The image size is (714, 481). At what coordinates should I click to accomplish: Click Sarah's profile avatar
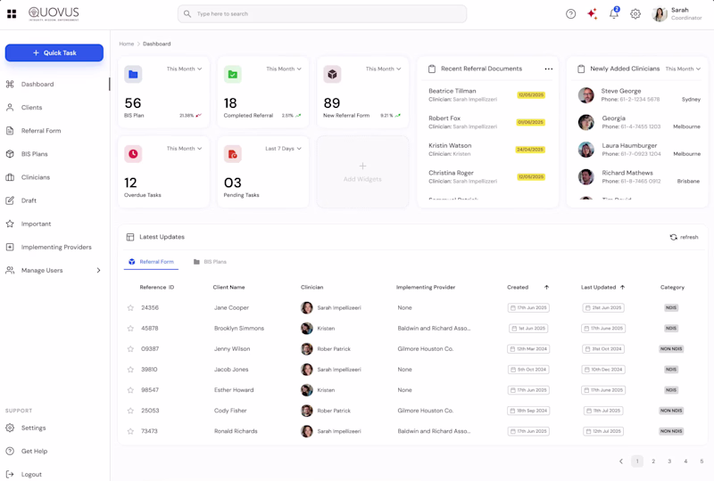(660, 14)
